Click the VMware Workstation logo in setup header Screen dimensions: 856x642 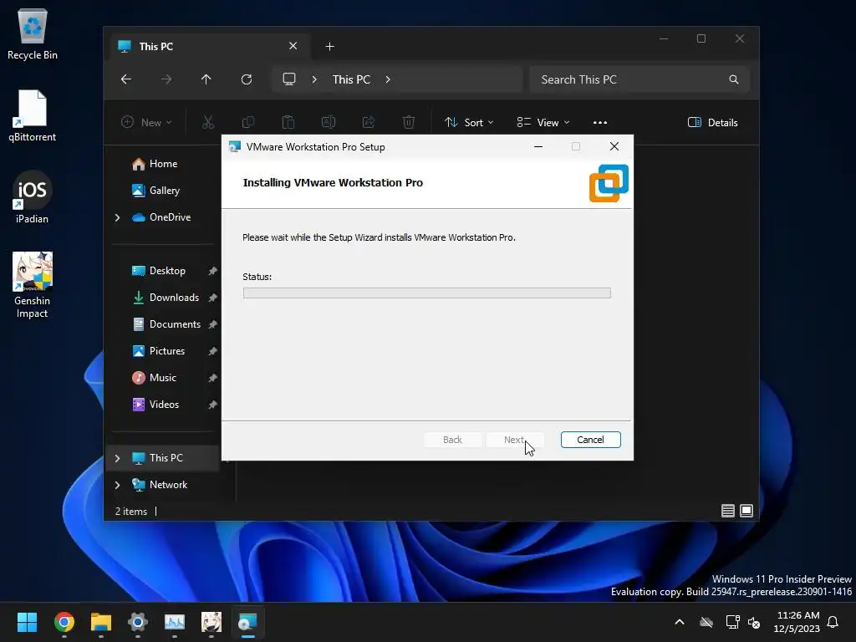click(x=609, y=183)
